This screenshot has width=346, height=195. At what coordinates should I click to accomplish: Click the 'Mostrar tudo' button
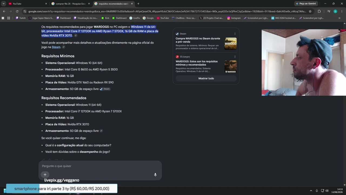point(206,78)
